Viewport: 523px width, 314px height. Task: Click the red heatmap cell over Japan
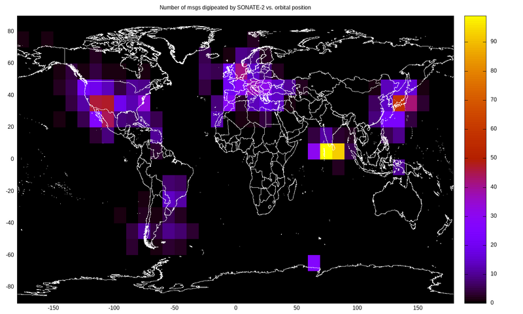pyautogui.click(x=399, y=103)
